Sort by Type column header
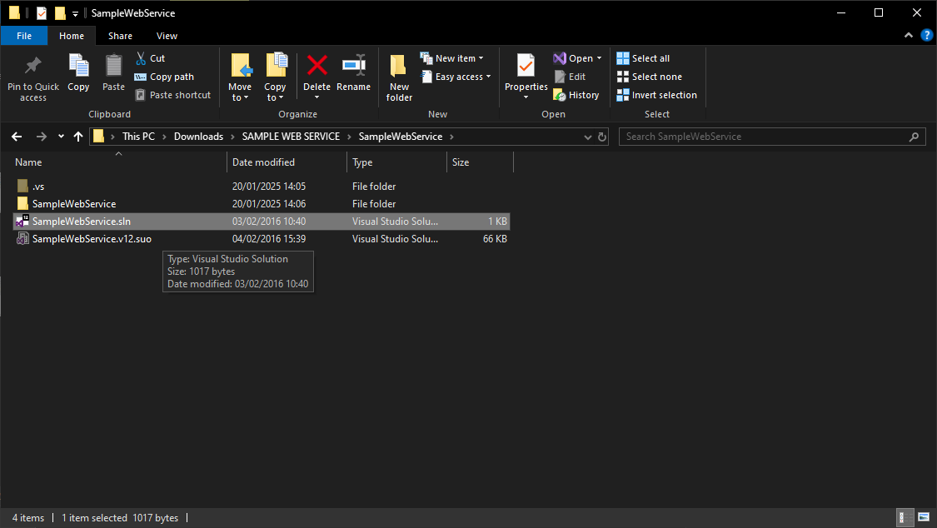Image resolution: width=937 pixels, height=528 pixels. click(396, 162)
